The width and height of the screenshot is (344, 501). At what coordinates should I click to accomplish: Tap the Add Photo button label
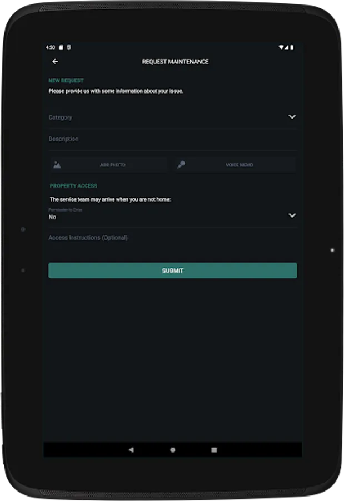pos(113,165)
